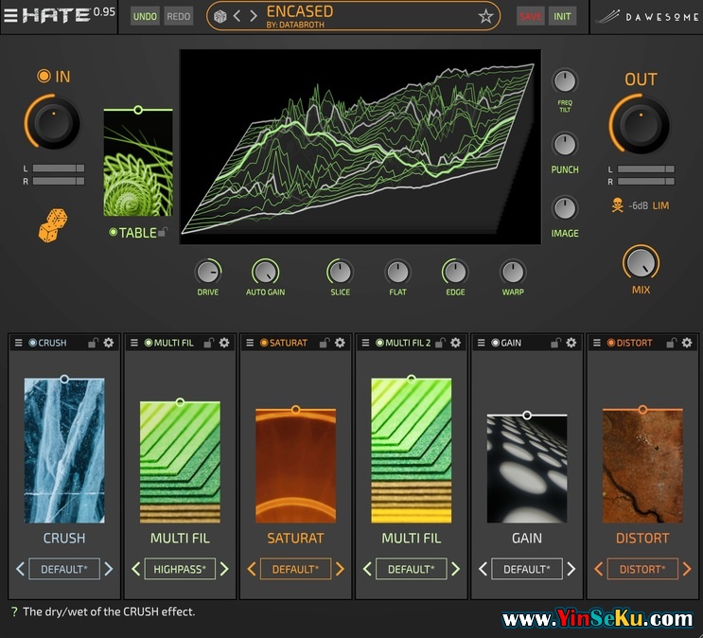Open the ENCASED preset name browser
Viewport: 703px width, 638px height.
[369, 16]
